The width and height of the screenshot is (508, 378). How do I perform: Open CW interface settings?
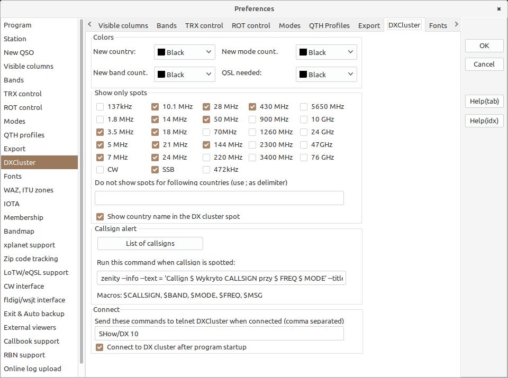pos(40,287)
